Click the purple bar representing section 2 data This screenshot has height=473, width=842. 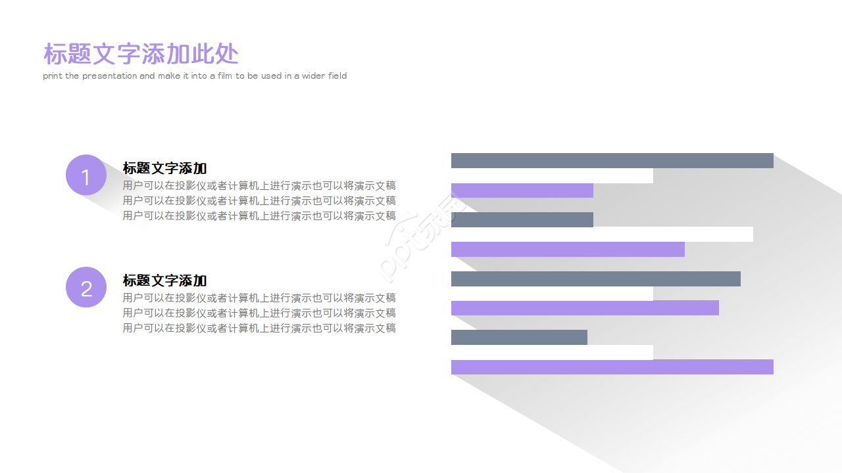point(584,306)
